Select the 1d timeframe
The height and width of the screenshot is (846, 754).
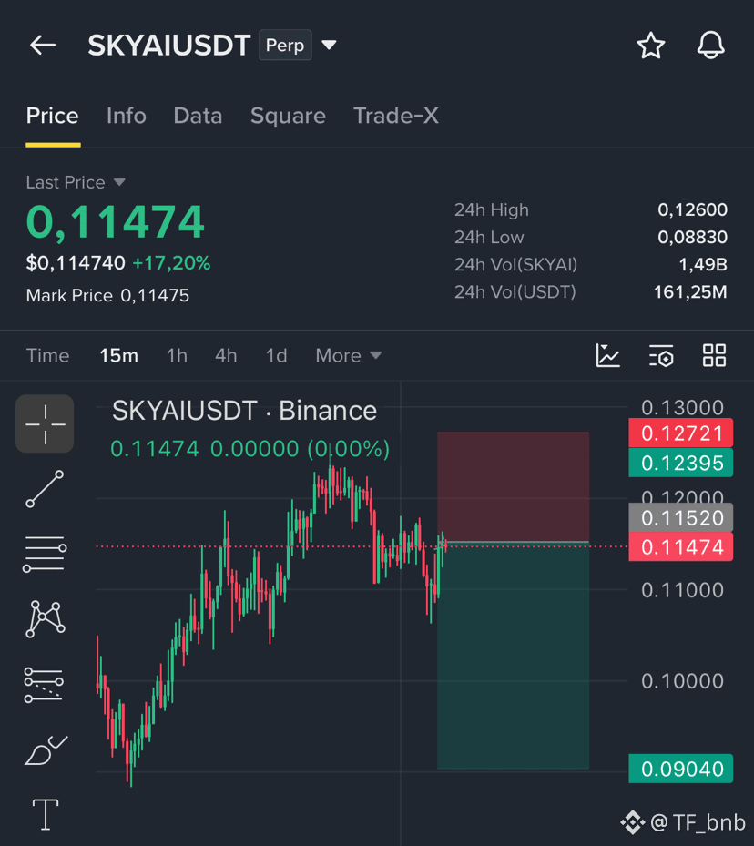pos(276,355)
